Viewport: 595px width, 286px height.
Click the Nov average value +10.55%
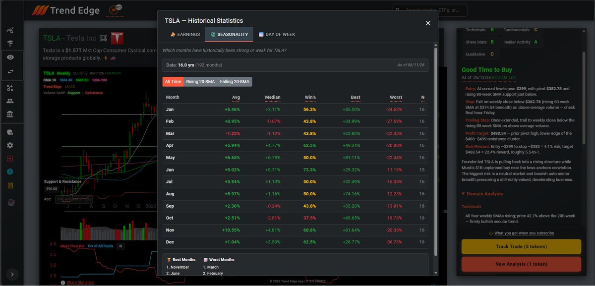point(232,230)
